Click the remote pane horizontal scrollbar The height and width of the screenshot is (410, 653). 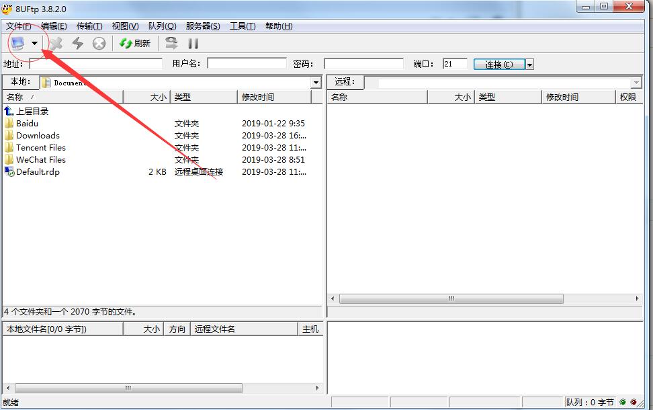coord(451,298)
